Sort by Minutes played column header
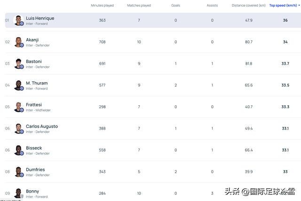Viewport: 301px width, 201px height. 102,6
